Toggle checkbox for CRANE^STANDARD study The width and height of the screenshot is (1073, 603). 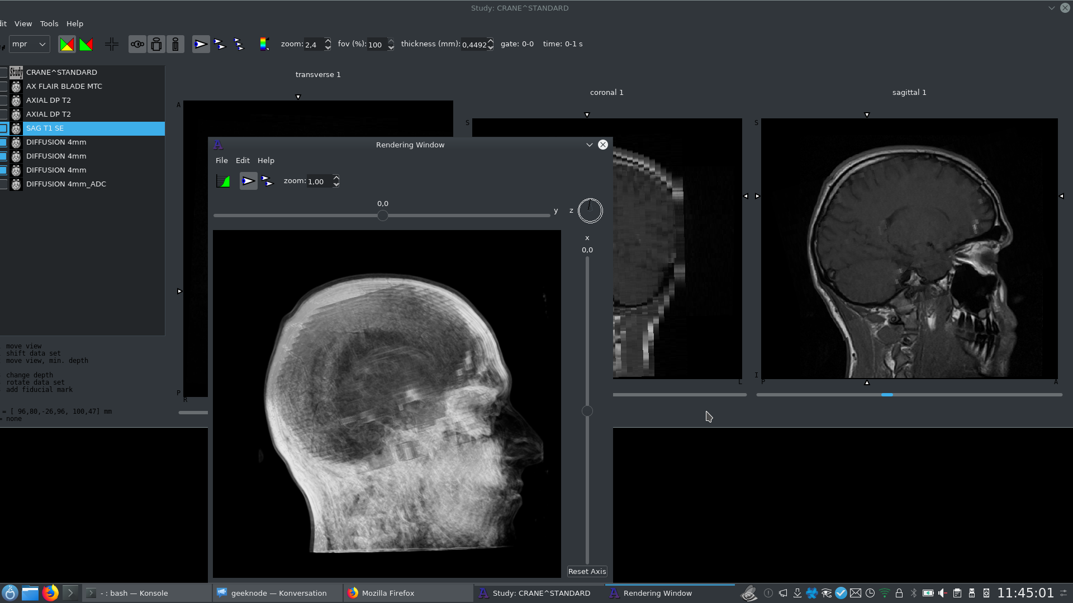click(3, 73)
